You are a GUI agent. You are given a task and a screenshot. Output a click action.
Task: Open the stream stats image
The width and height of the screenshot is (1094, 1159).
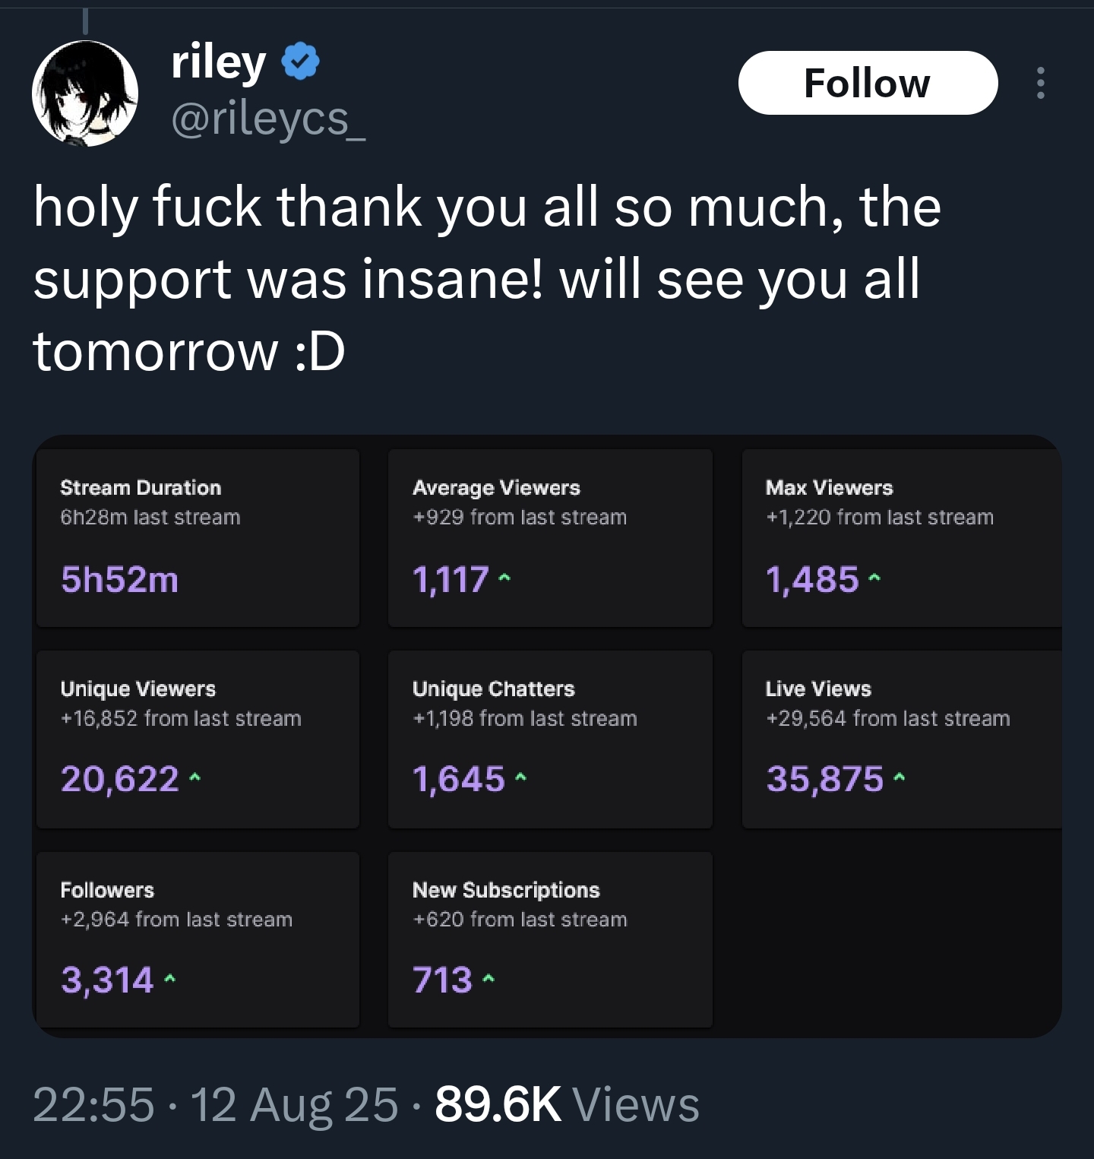(x=547, y=736)
